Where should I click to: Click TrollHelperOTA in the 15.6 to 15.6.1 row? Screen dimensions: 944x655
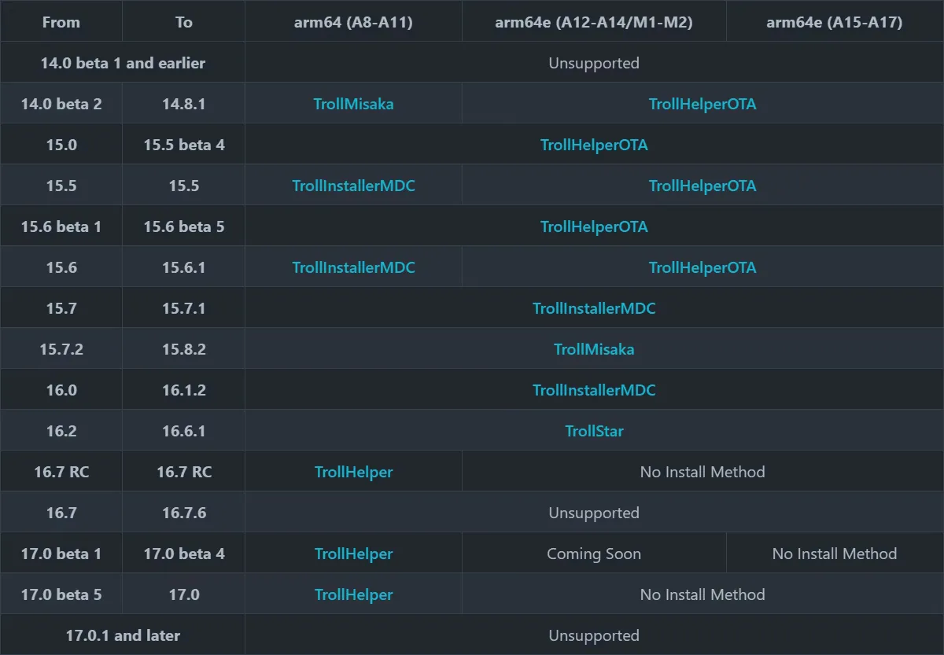(x=702, y=267)
